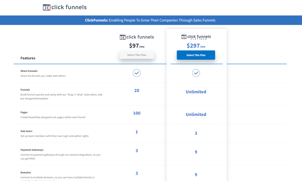The width and height of the screenshot is (302, 181).
Task: Click the '20' funnels value
Action: 137,90
